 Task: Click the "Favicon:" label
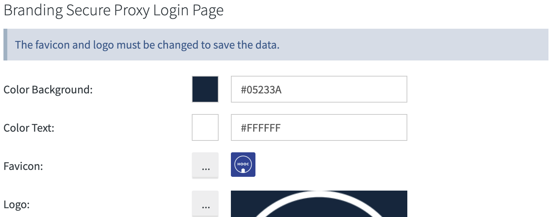(x=23, y=166)
